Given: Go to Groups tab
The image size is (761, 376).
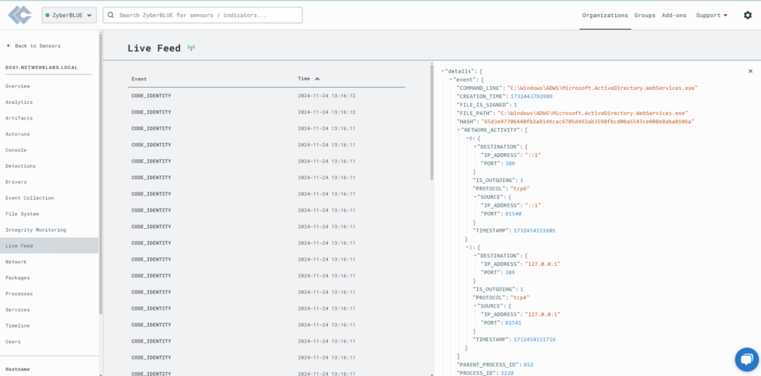Looking at the screenshot, I should pos(644,15).
